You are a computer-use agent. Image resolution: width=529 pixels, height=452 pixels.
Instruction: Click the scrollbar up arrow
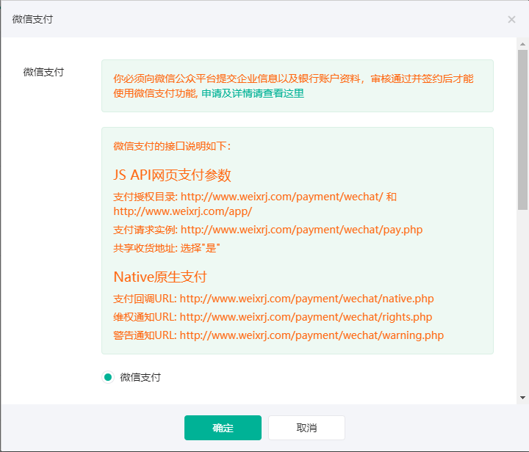click(522, 44)
